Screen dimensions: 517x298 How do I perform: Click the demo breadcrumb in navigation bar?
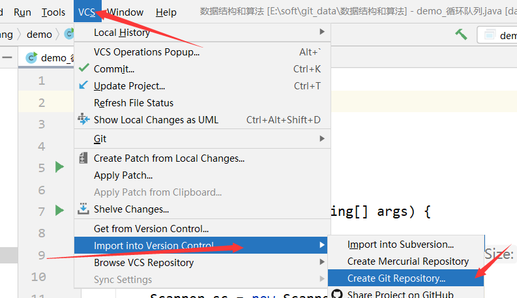click(x=39, y=35)
